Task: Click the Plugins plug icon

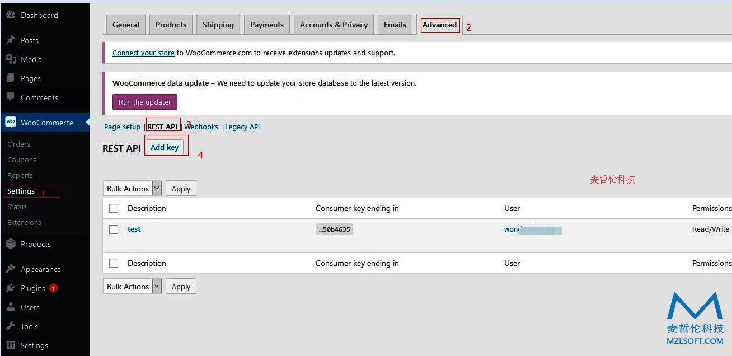Action: coord(11,288)
